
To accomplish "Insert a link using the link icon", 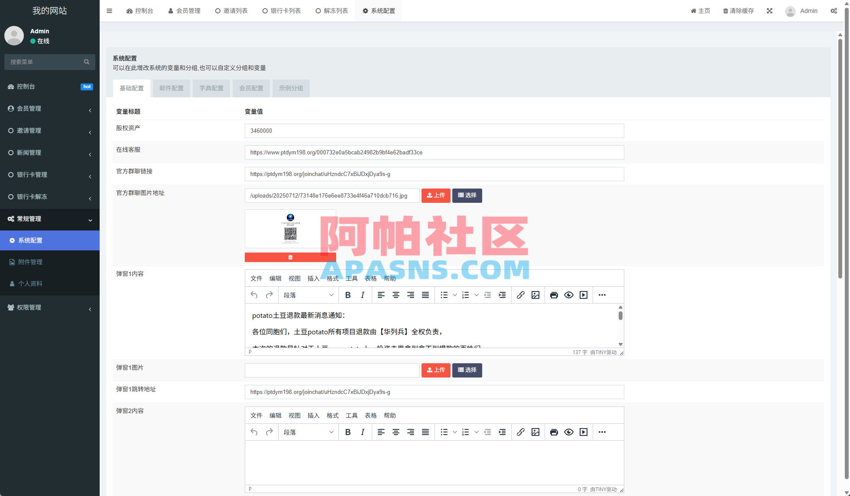I will click(x=521, y=295).
